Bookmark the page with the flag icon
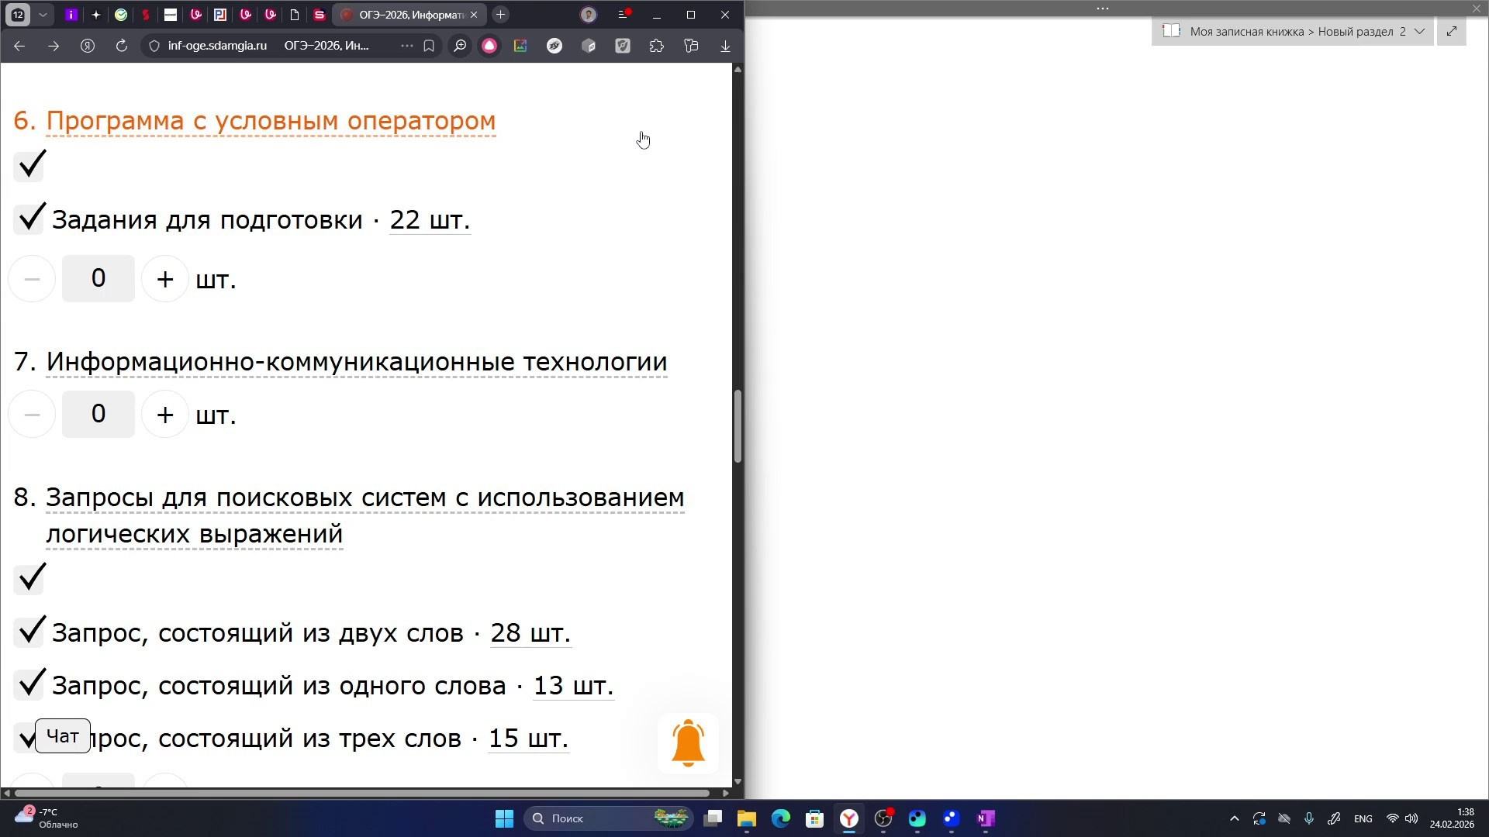 (430, 46)
